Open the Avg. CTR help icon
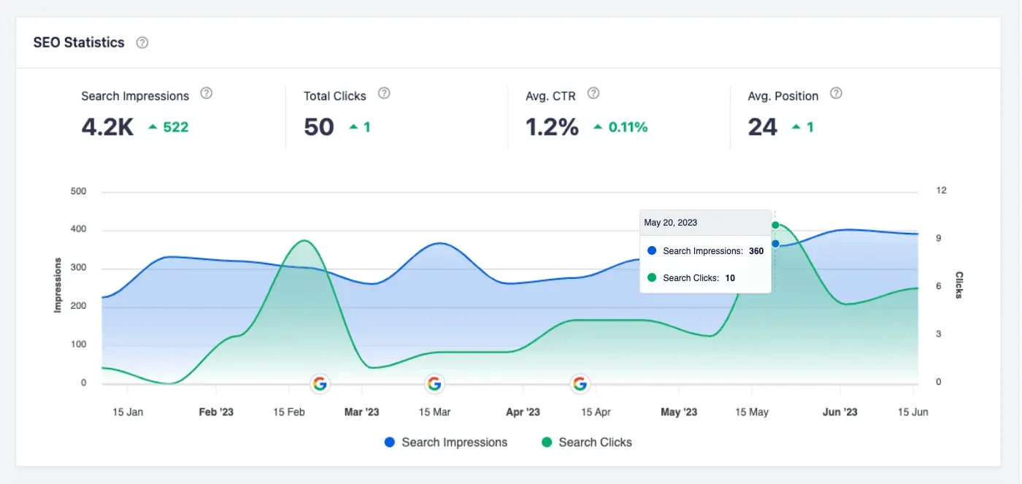Image resolution: width=1022 pixels, height=484 pixels. click(593, 93)
